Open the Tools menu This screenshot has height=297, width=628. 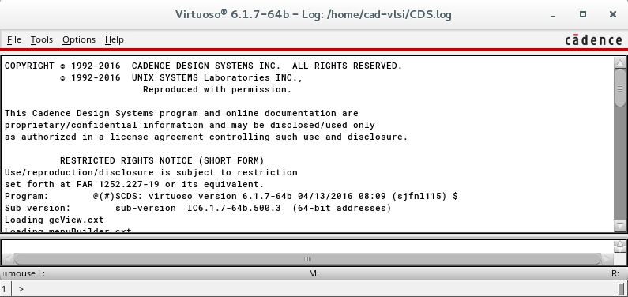coord(42,39)
